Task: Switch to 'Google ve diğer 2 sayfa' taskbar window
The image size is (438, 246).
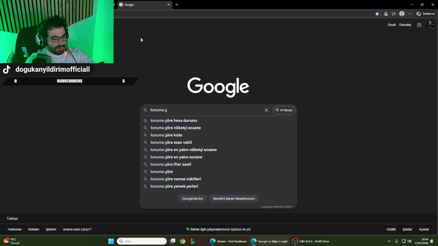Action: point(269,241)
